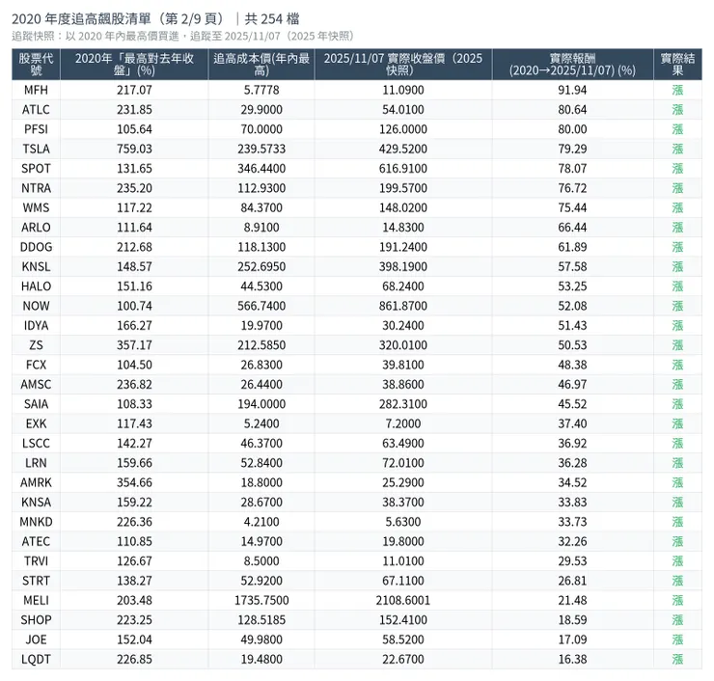714x681 pixels.
Task: Click the 354.66 value in AMRK row
Action: [134, 482]
